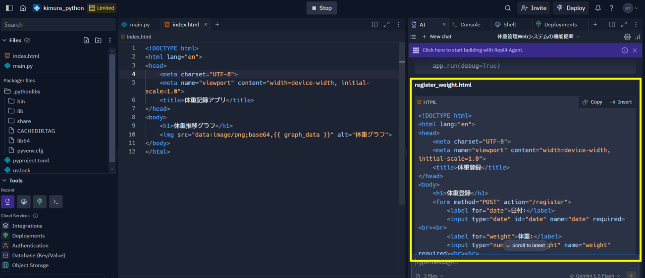Viewport: 645px width, 278px height.
Task: Create a new folder
Action: tap(98, 41)
